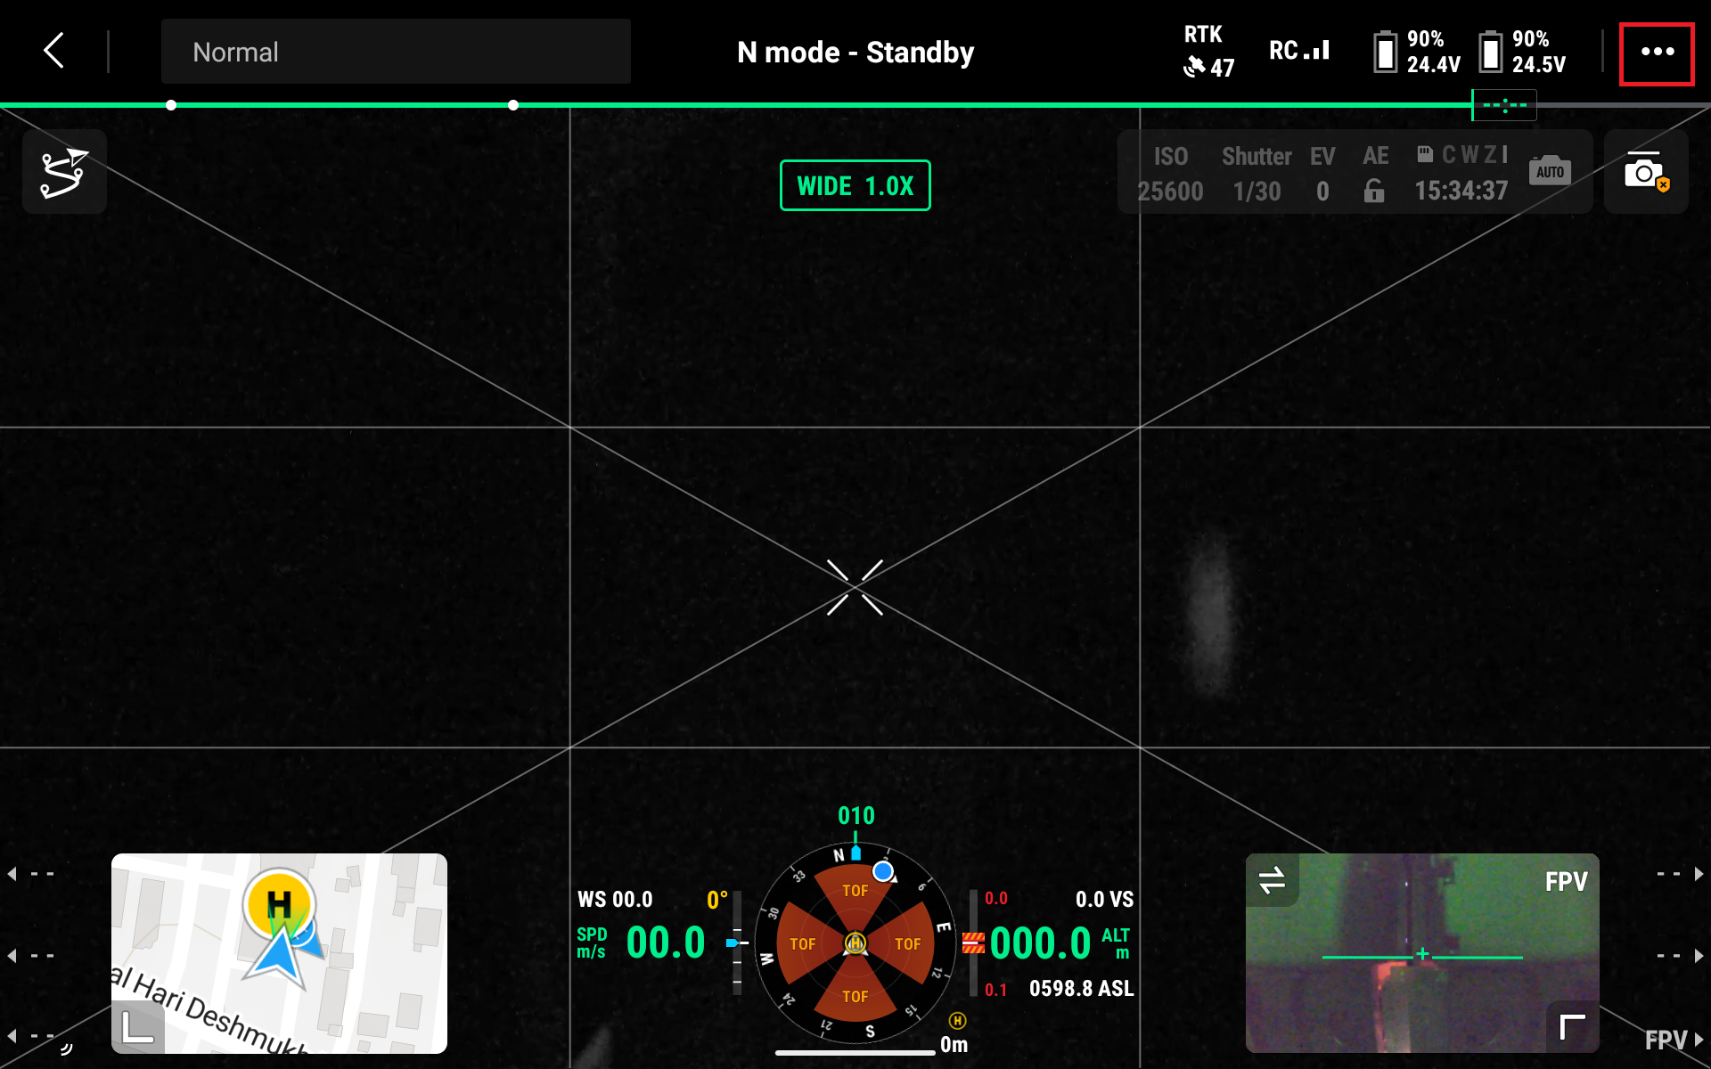This screenshot has height=1069, width=1711.
Task: Swap FPV view with main view
Action: [1272, 880]
